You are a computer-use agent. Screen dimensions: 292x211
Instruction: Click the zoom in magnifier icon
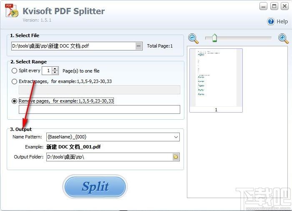tap(283, 38)
